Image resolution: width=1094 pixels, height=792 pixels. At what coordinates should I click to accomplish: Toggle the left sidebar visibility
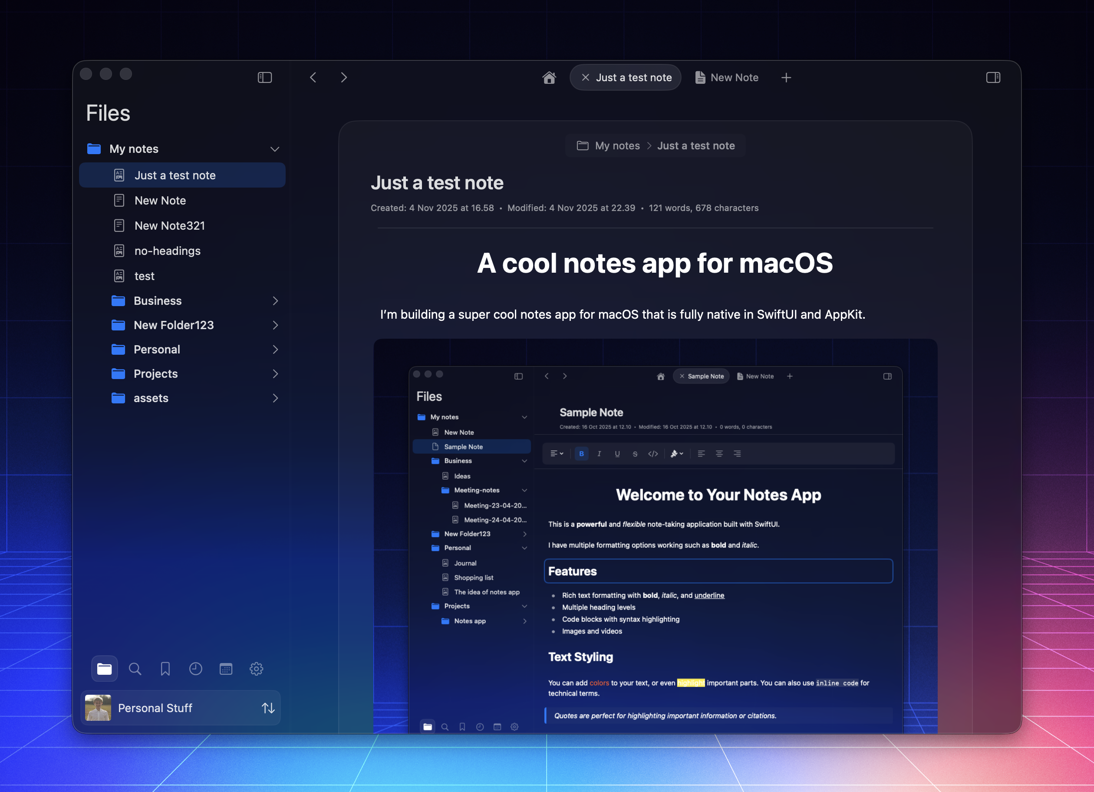[x=264, y=77]
